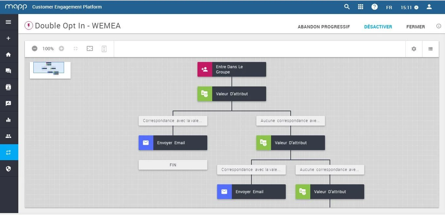Click the Entre Dans Le Groupe pink icon
Screen dimensions: 445x215
point(205,69)
